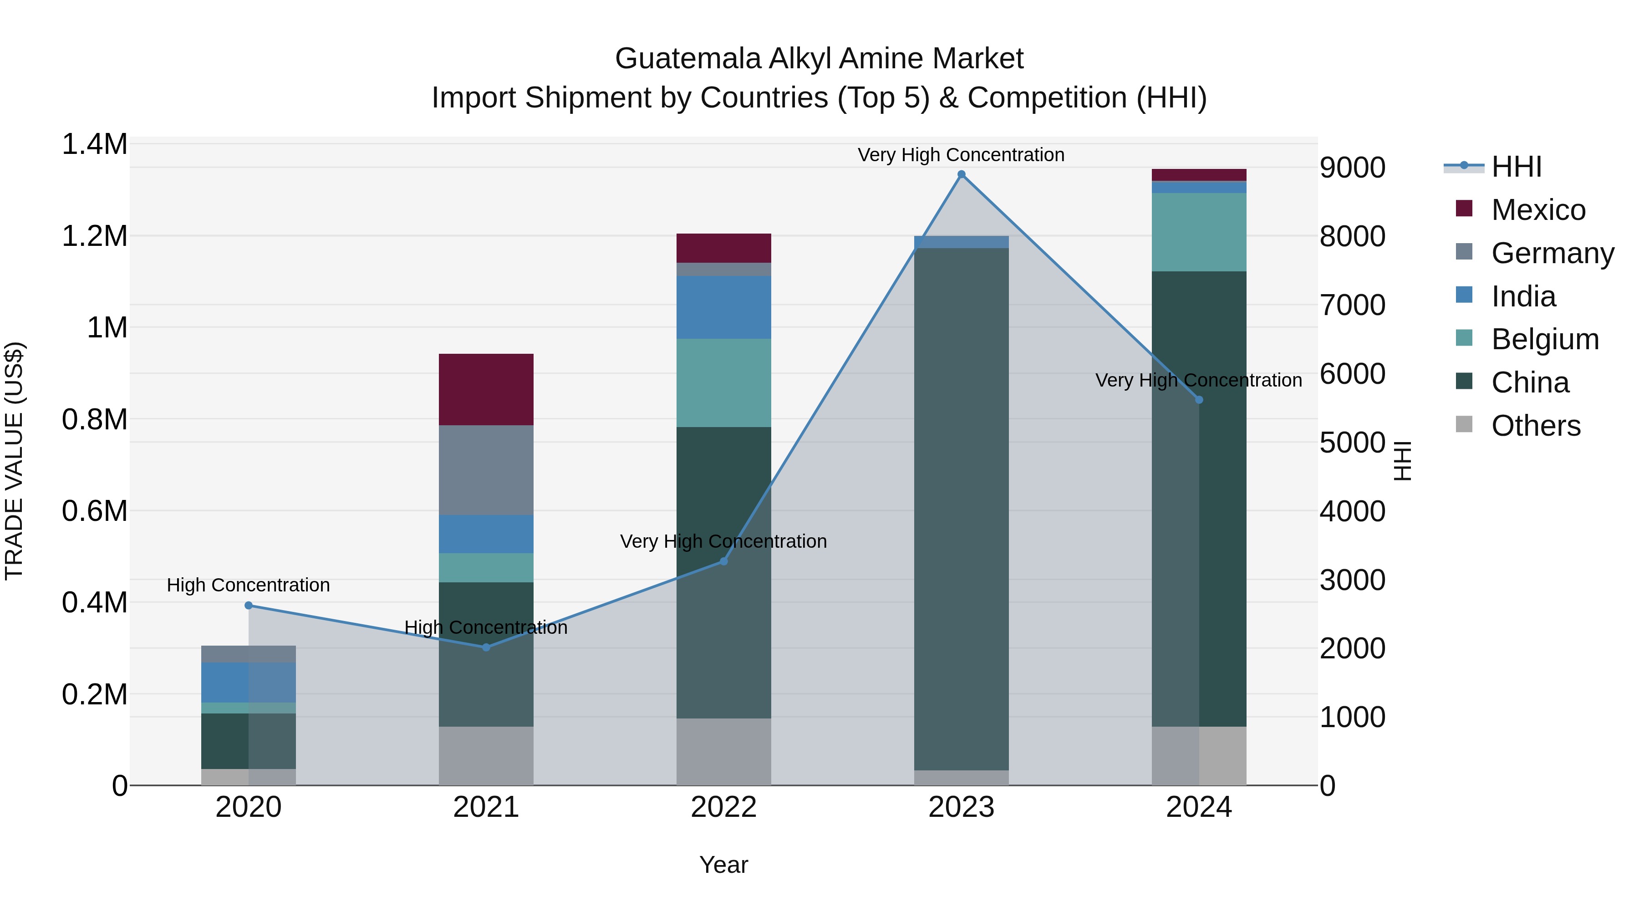Click the 'TRADE VALUE (US$)' axis title
The image size is (1639, 922).
point(15,461)
